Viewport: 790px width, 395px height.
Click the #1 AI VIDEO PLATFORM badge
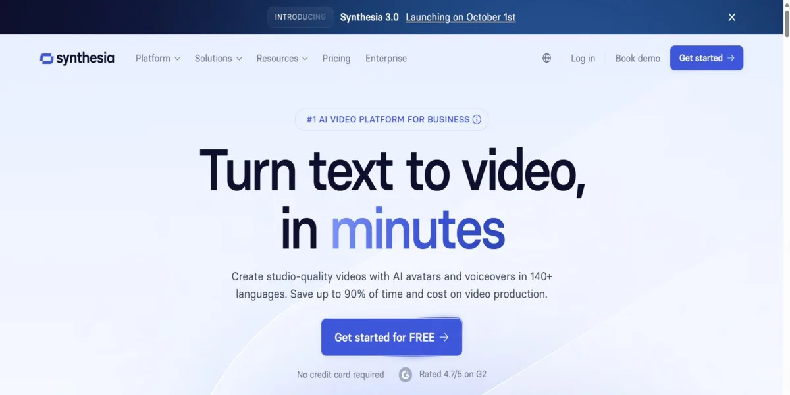click(x=392, y=120)
